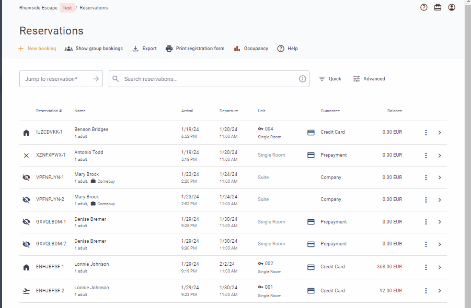Open the gift/what's new icon
471x308 pixels.
pyautogui.click(x=438, y=7)
